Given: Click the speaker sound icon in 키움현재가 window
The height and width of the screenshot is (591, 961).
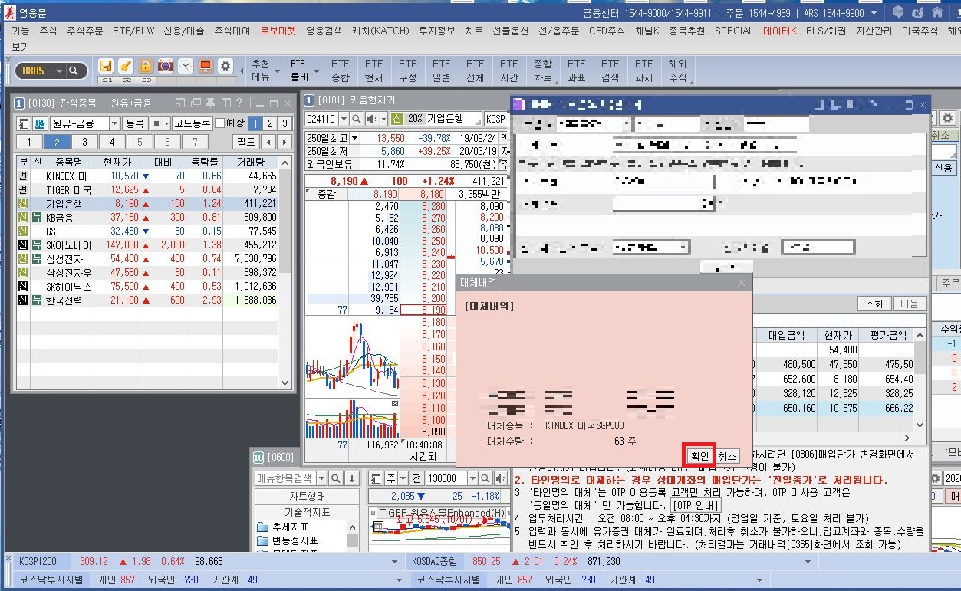Looking at the screenshot, I should [372, 119].
